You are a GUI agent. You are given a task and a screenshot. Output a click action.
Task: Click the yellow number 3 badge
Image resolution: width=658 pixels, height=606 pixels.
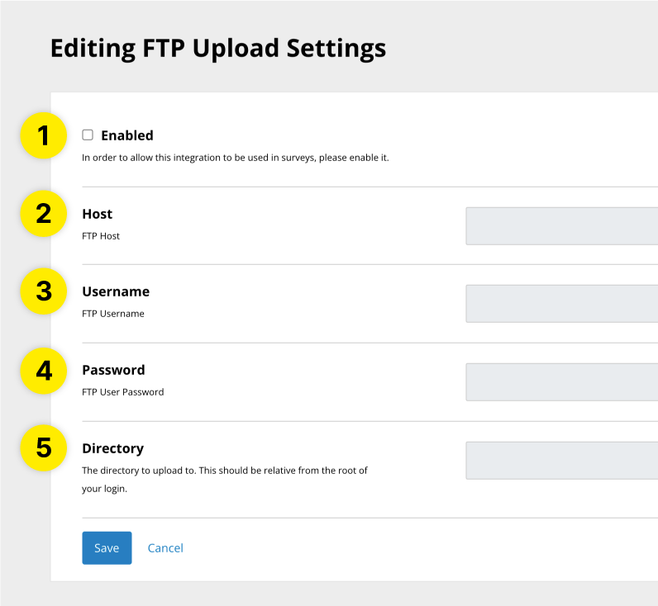(43, 291)
